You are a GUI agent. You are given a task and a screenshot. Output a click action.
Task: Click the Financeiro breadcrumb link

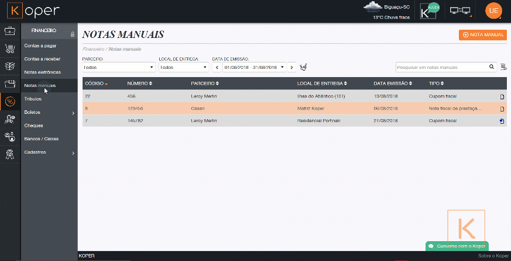(94, 50)
